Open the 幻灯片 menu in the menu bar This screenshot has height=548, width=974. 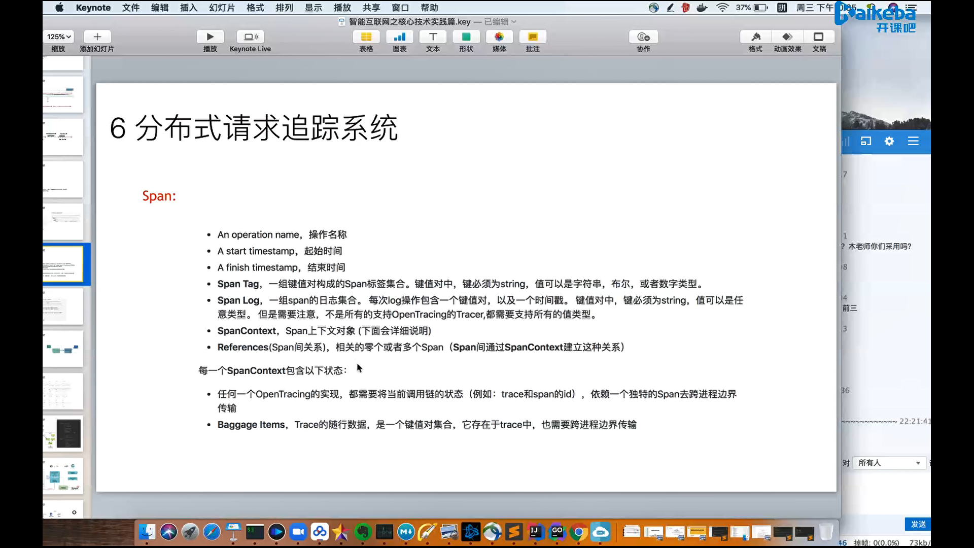222,8
